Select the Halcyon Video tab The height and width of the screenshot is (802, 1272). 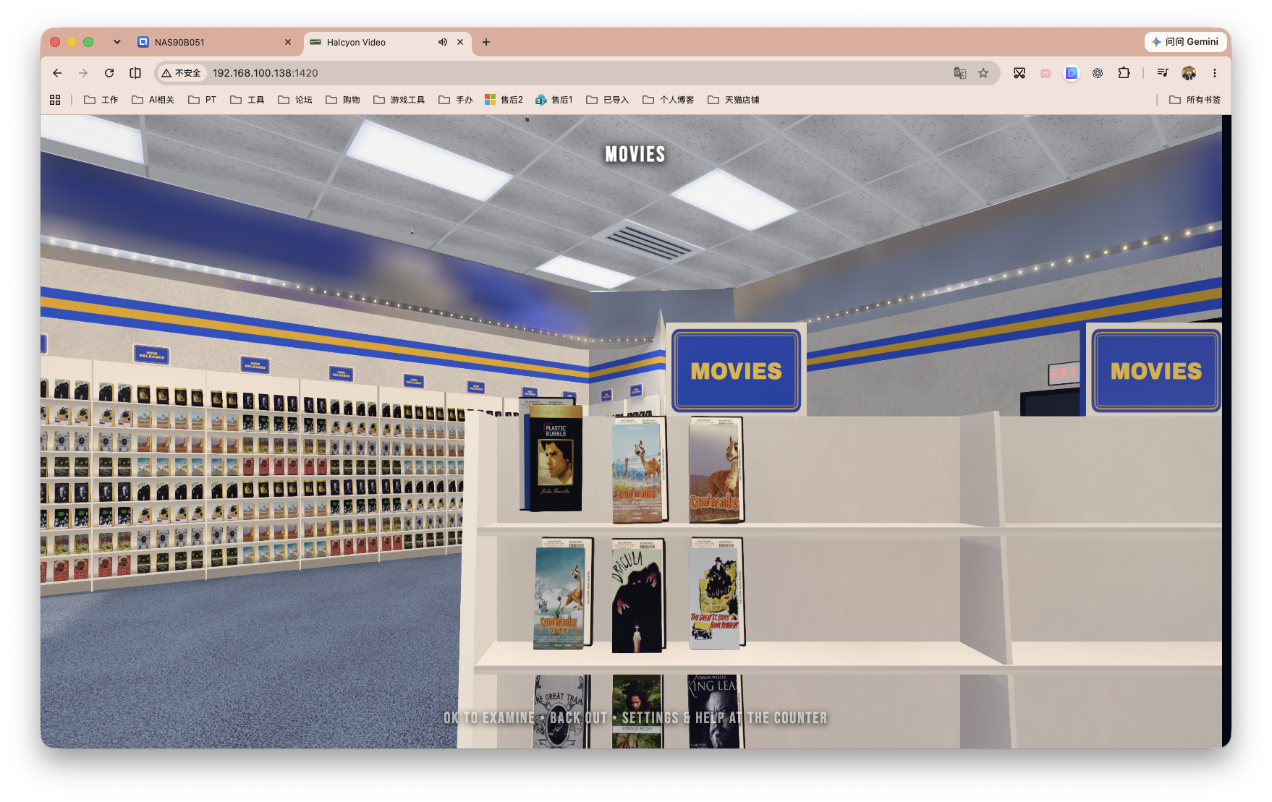[388, 43]
